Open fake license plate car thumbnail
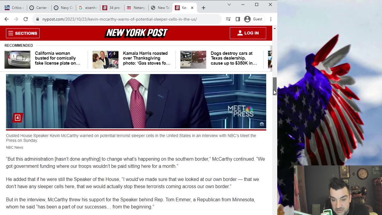The image size is (382, 215). (17, 60)
